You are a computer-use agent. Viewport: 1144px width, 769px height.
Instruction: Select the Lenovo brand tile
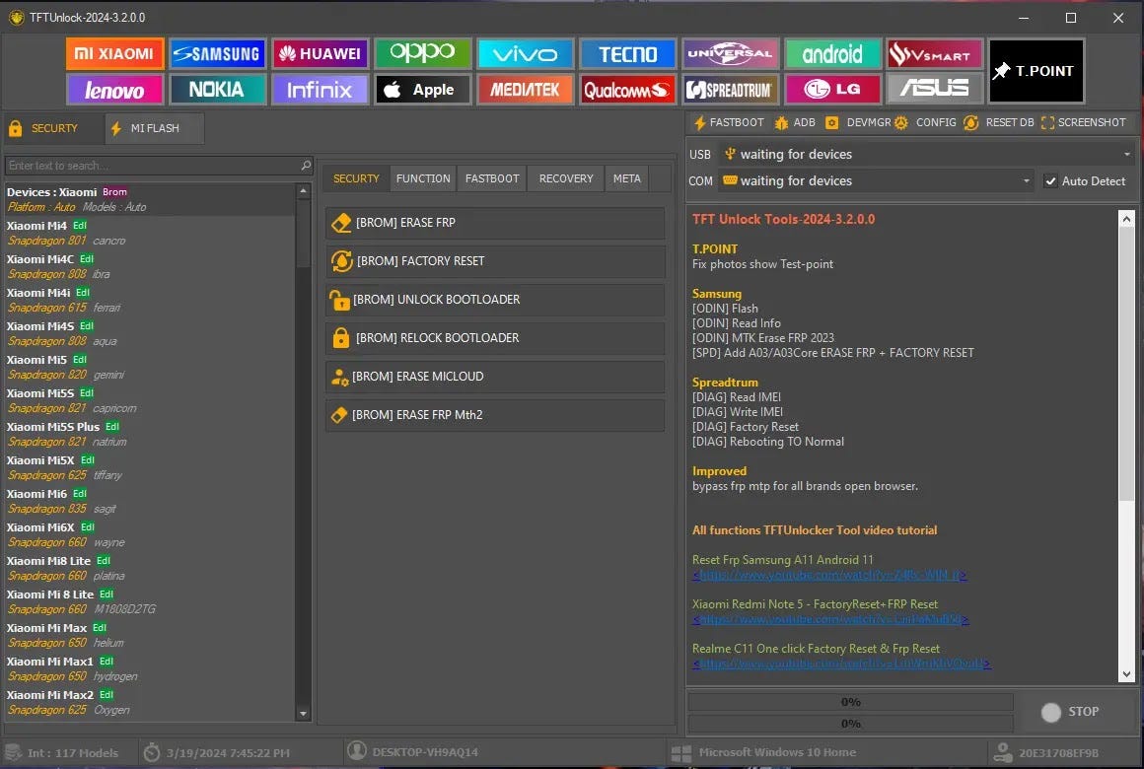pos(114,90)
